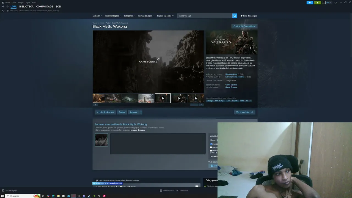Click the review text area
This screenshot has width=352, height=198.
tap(158, 144)
